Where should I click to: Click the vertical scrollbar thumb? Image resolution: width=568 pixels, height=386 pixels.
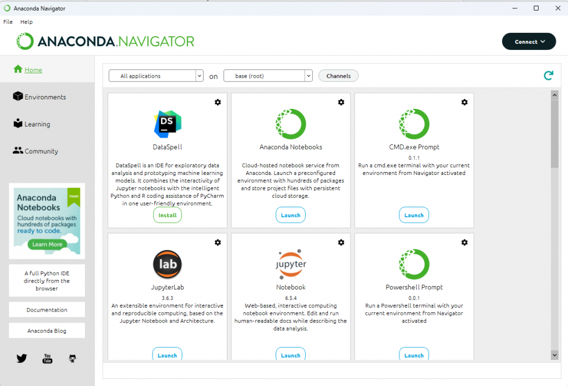point(555,134)
